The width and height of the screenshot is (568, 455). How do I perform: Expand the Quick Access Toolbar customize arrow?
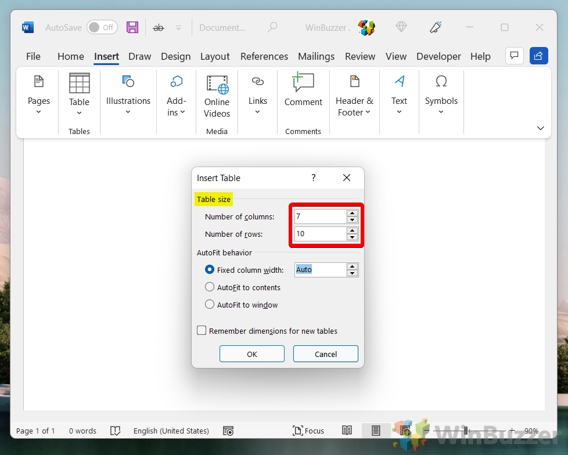178,27
